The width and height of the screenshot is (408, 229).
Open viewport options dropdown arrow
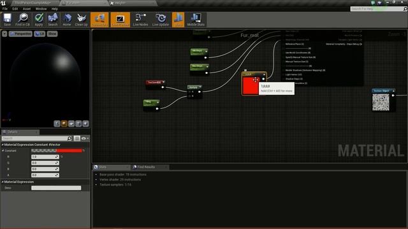pyautogui.click(x=4, y=34)
